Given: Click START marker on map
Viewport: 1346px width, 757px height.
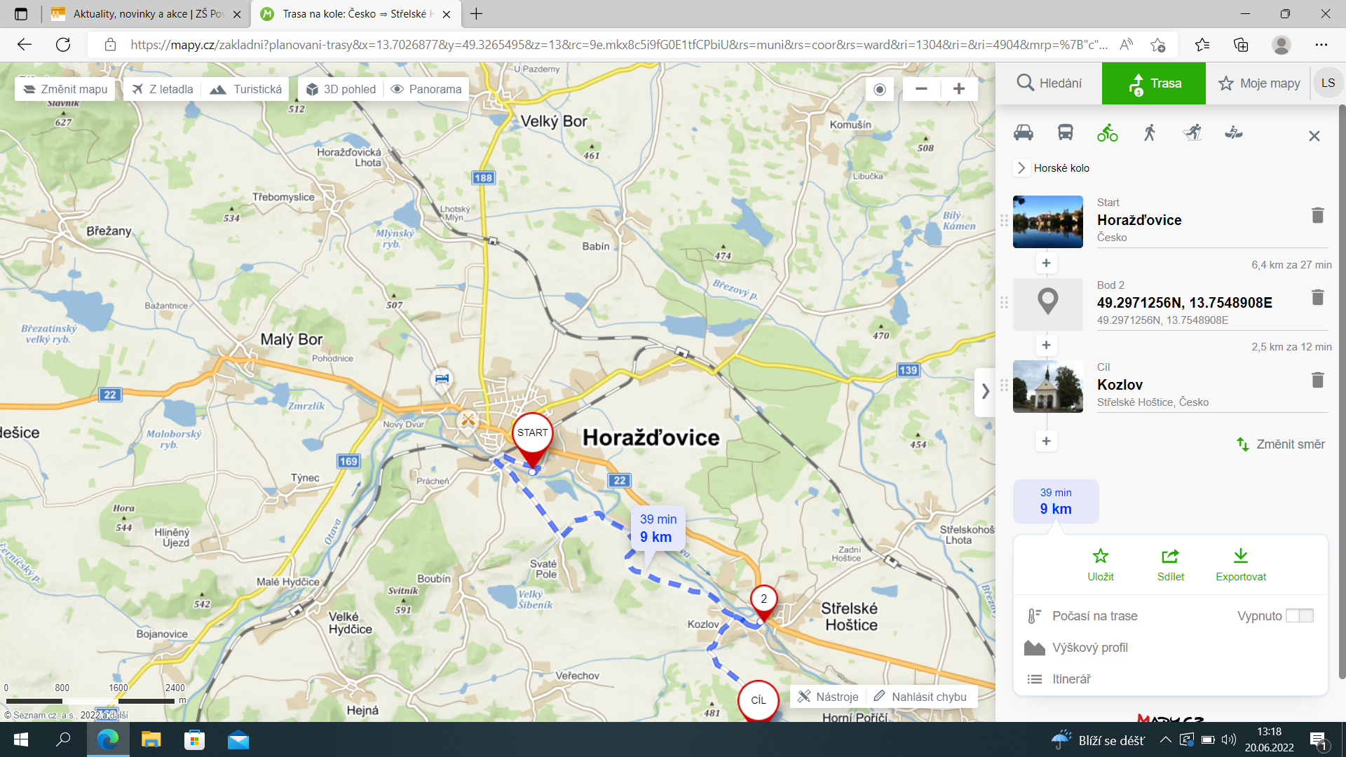Looking at the screenshot, I should pos(532,434).
